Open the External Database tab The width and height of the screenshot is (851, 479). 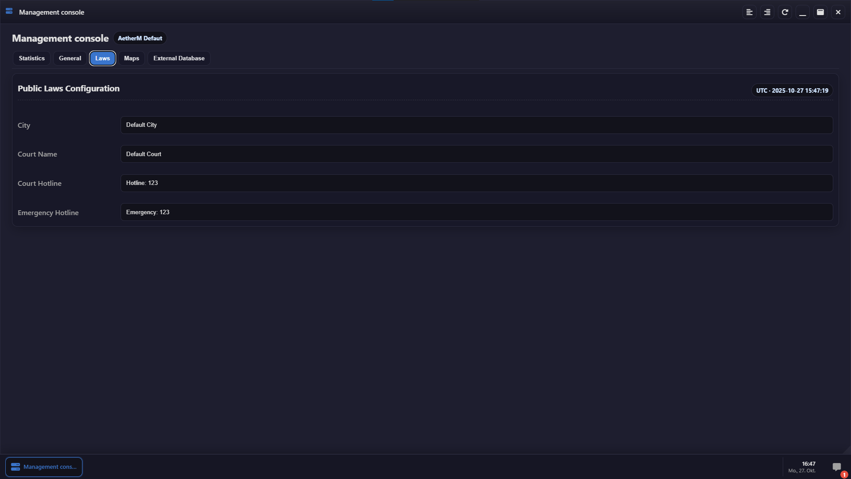tap(179, 59)
